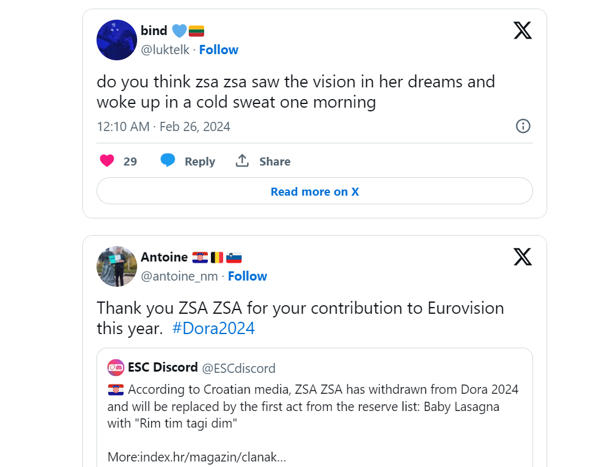
Task: Follow the @antoine_nm account
Action: click(247, 276)
